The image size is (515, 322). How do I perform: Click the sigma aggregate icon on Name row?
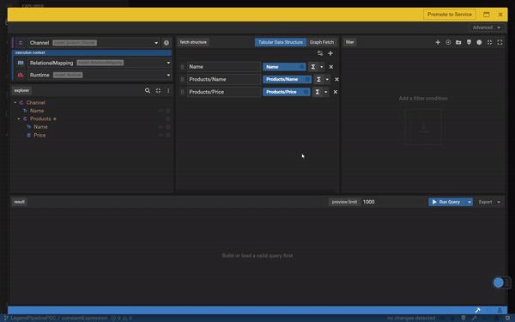tap(313, 67)
